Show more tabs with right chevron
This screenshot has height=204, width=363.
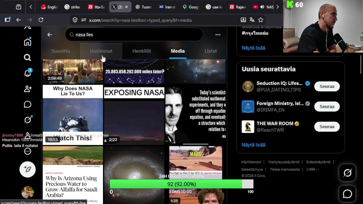pos(278,7)
